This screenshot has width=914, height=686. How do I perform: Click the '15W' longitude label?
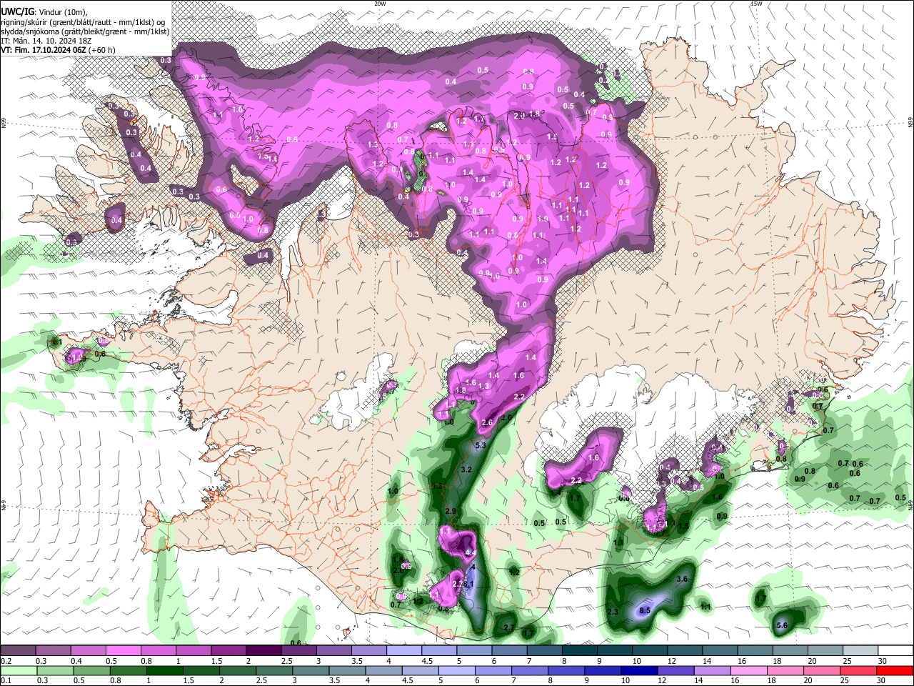[x=755, y=4]
